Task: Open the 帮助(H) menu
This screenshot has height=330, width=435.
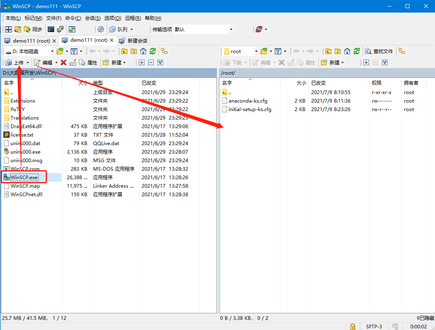Action: coord(153,18)
